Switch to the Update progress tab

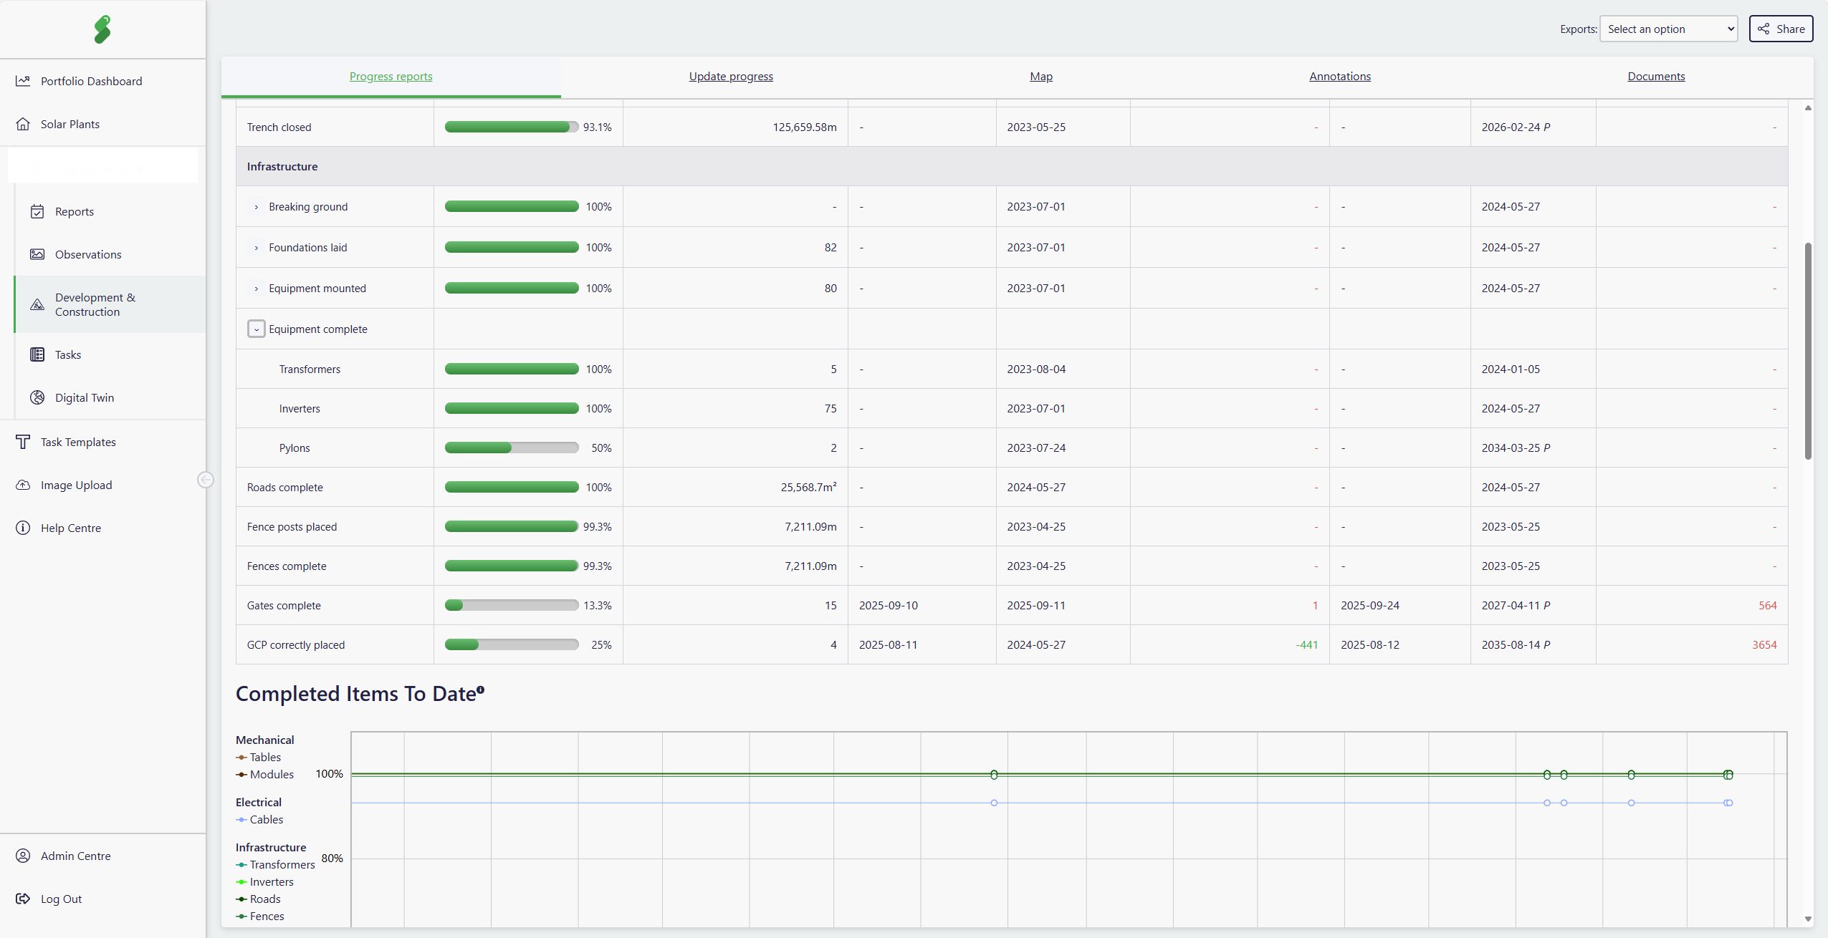(730, 77)
